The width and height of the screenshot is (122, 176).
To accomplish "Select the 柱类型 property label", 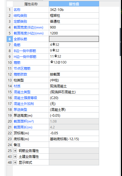I will tap(19, 80).
